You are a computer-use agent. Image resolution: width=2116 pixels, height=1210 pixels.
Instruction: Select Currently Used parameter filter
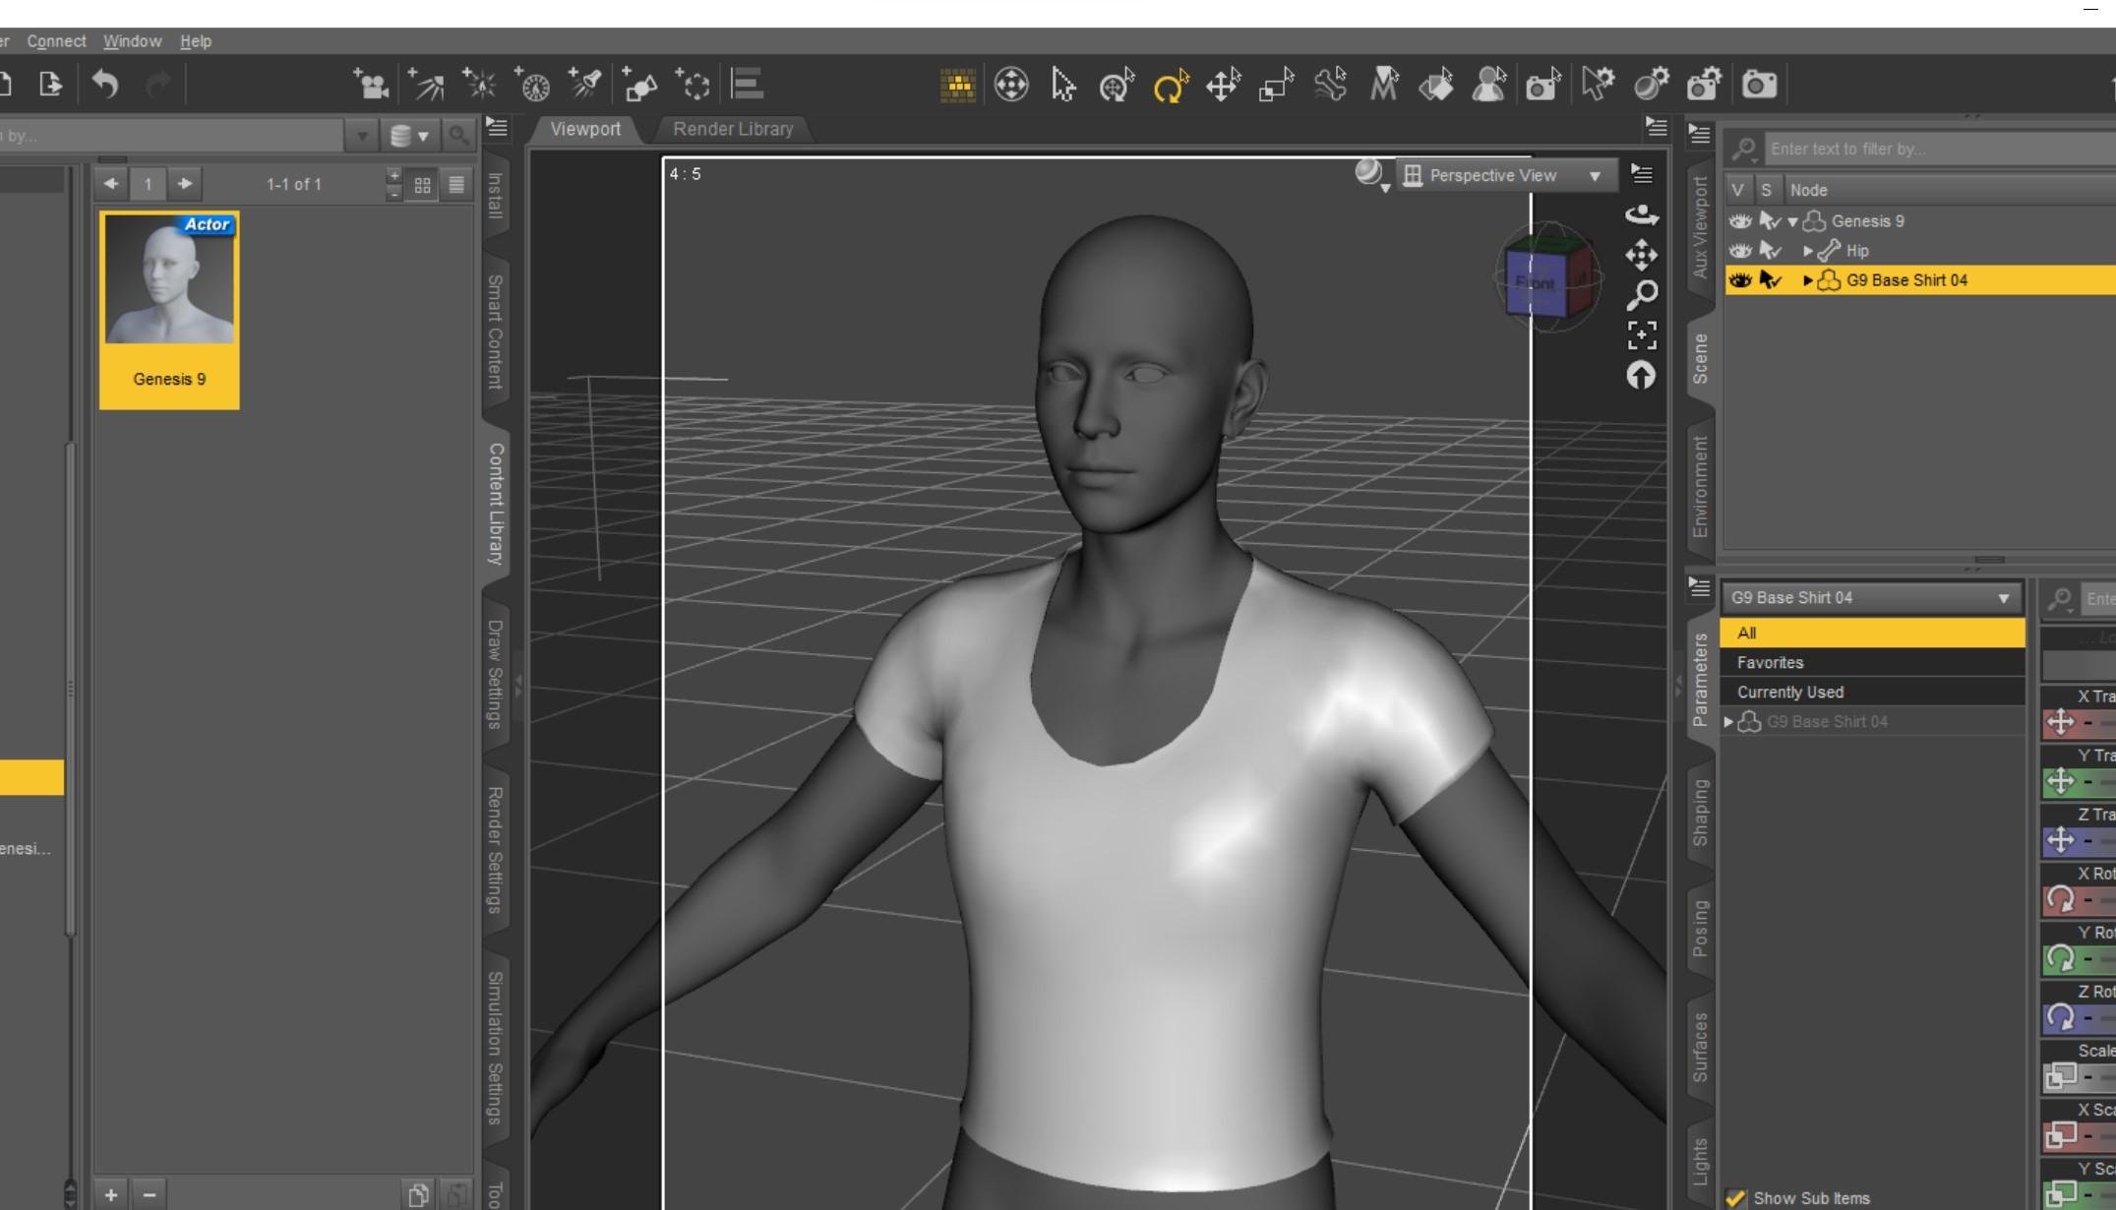[x=1790, y=693]
